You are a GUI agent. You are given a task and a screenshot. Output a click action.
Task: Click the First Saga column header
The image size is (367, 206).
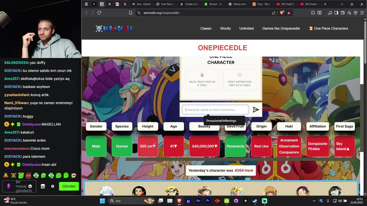pos(344,126)
